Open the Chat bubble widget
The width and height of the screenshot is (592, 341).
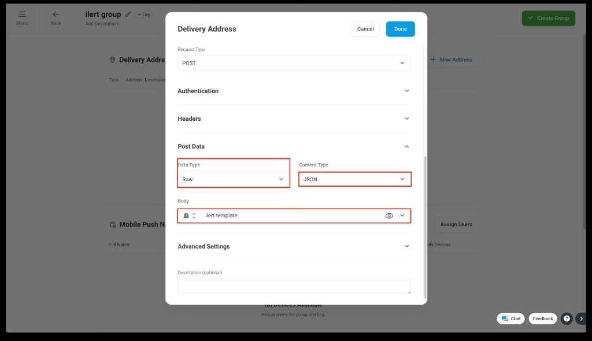click(x=510, y=318)
